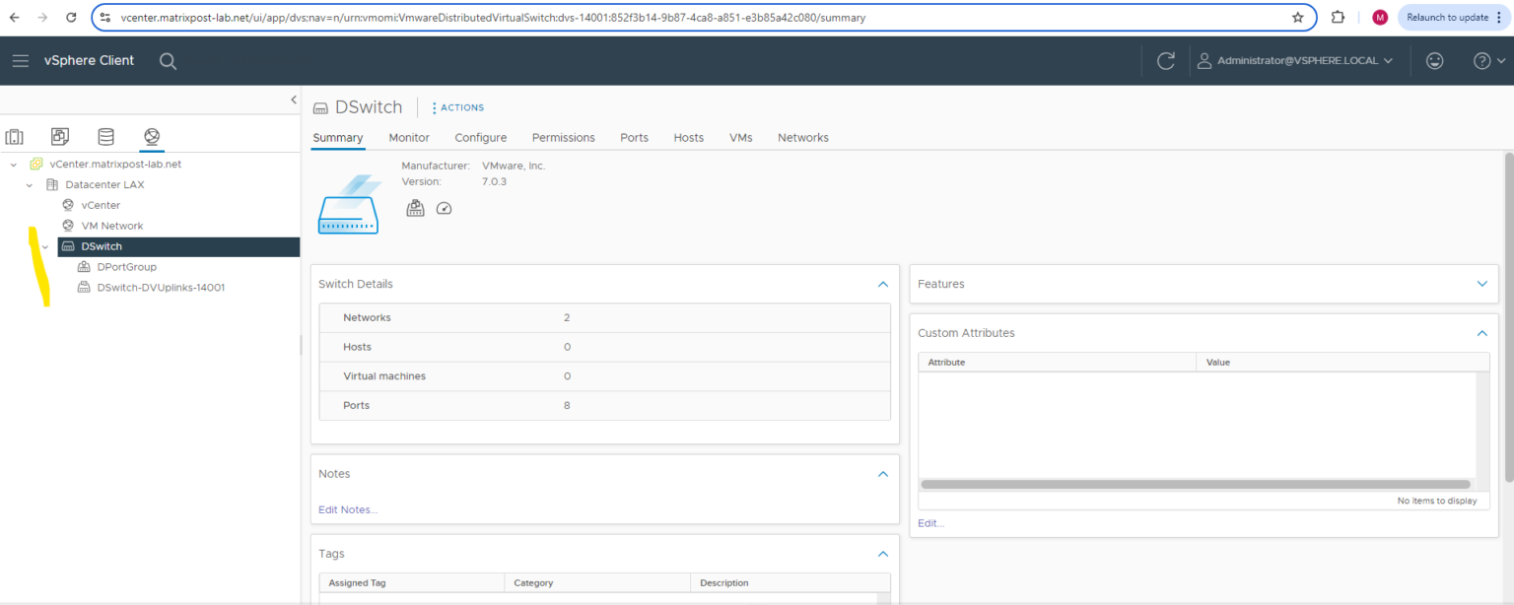Viewport: 1514px width, 605px height.
Task: Open the feedback smiley icon
Action: 1434,60
